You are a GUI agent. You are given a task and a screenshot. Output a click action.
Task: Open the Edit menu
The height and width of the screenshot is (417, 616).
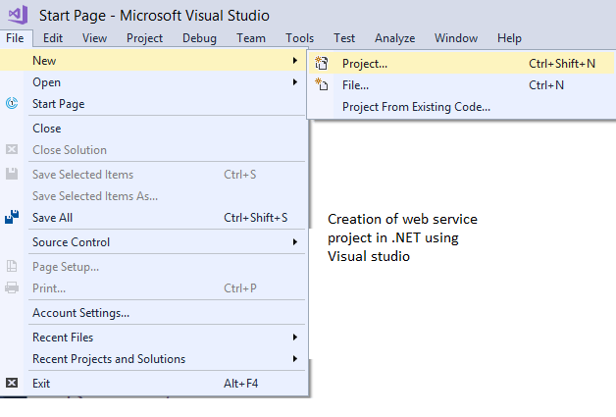[53, 38]
